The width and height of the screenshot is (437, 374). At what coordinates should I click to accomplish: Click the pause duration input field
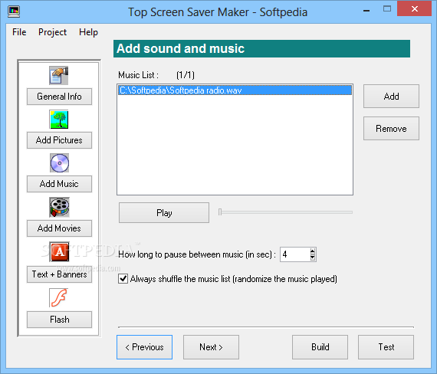295,254
